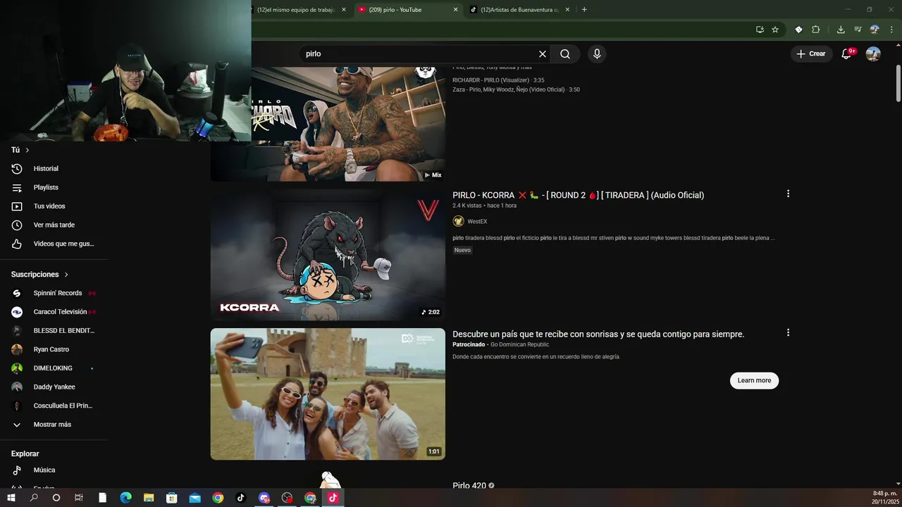
Task: Open the WestEX channel avatar
Action: (458, 221)
